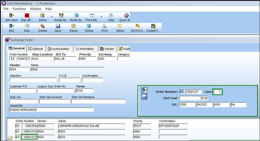Open the Inbox toolbar icon
The image size is (260, 141).
pos(42,15)
